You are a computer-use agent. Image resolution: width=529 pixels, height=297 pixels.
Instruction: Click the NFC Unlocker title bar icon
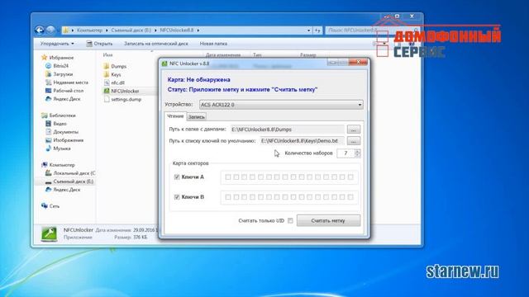[x=164, y=64]
